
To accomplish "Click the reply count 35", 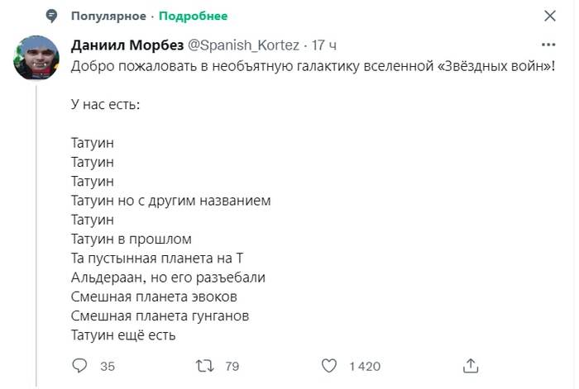I will pos(108,366).
